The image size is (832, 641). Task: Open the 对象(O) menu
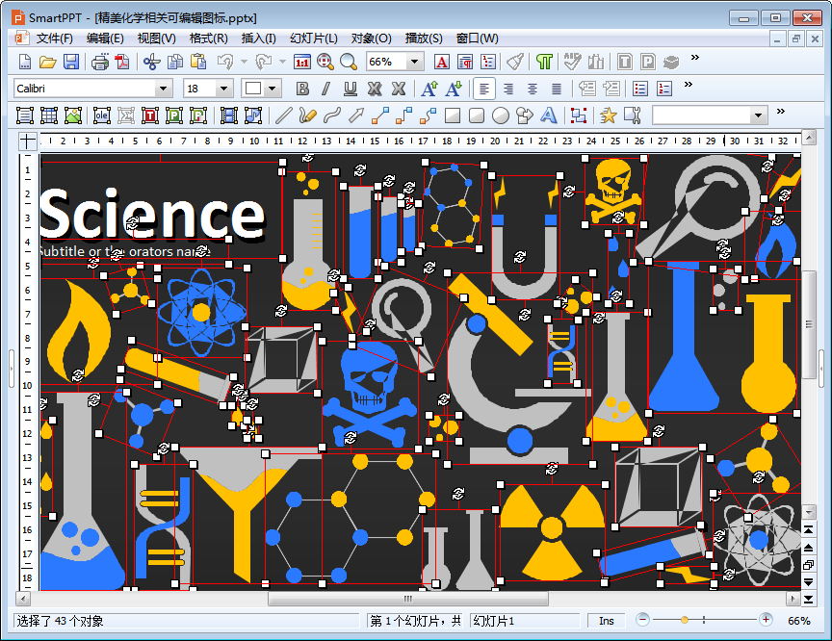[x=372, y=38]
